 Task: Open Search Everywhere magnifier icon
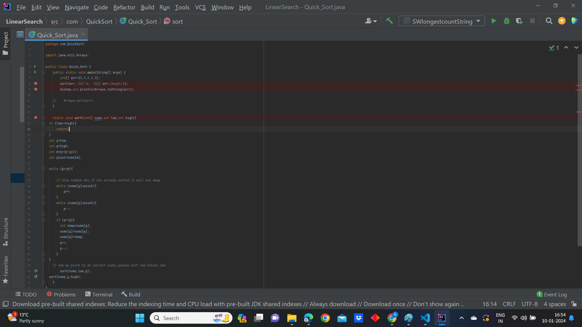click(x=549, y=21)
